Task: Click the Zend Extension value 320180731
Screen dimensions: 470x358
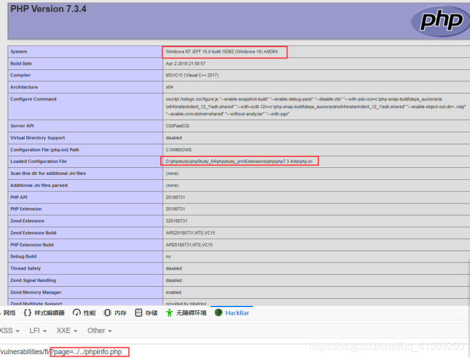Action: pos(177,221)
